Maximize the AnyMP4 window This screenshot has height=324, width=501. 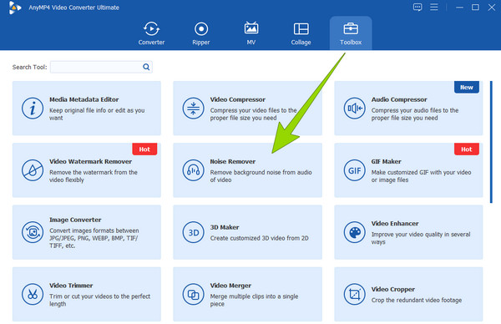point(475,7)
